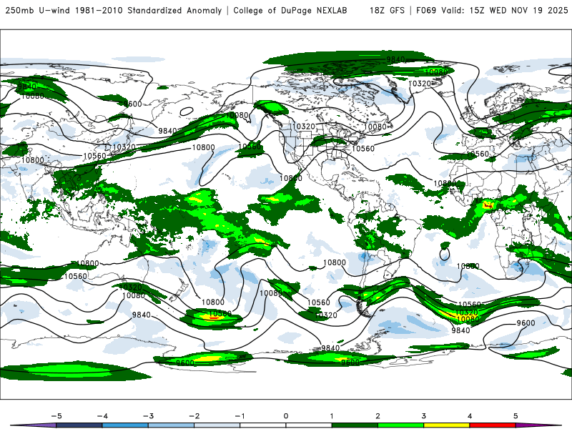Image resolution: width=572 pixels, height=429 pixels.
Task: Click the "18Z GFS" model run label
Action: pyautogui.click(x=387, y=11)
